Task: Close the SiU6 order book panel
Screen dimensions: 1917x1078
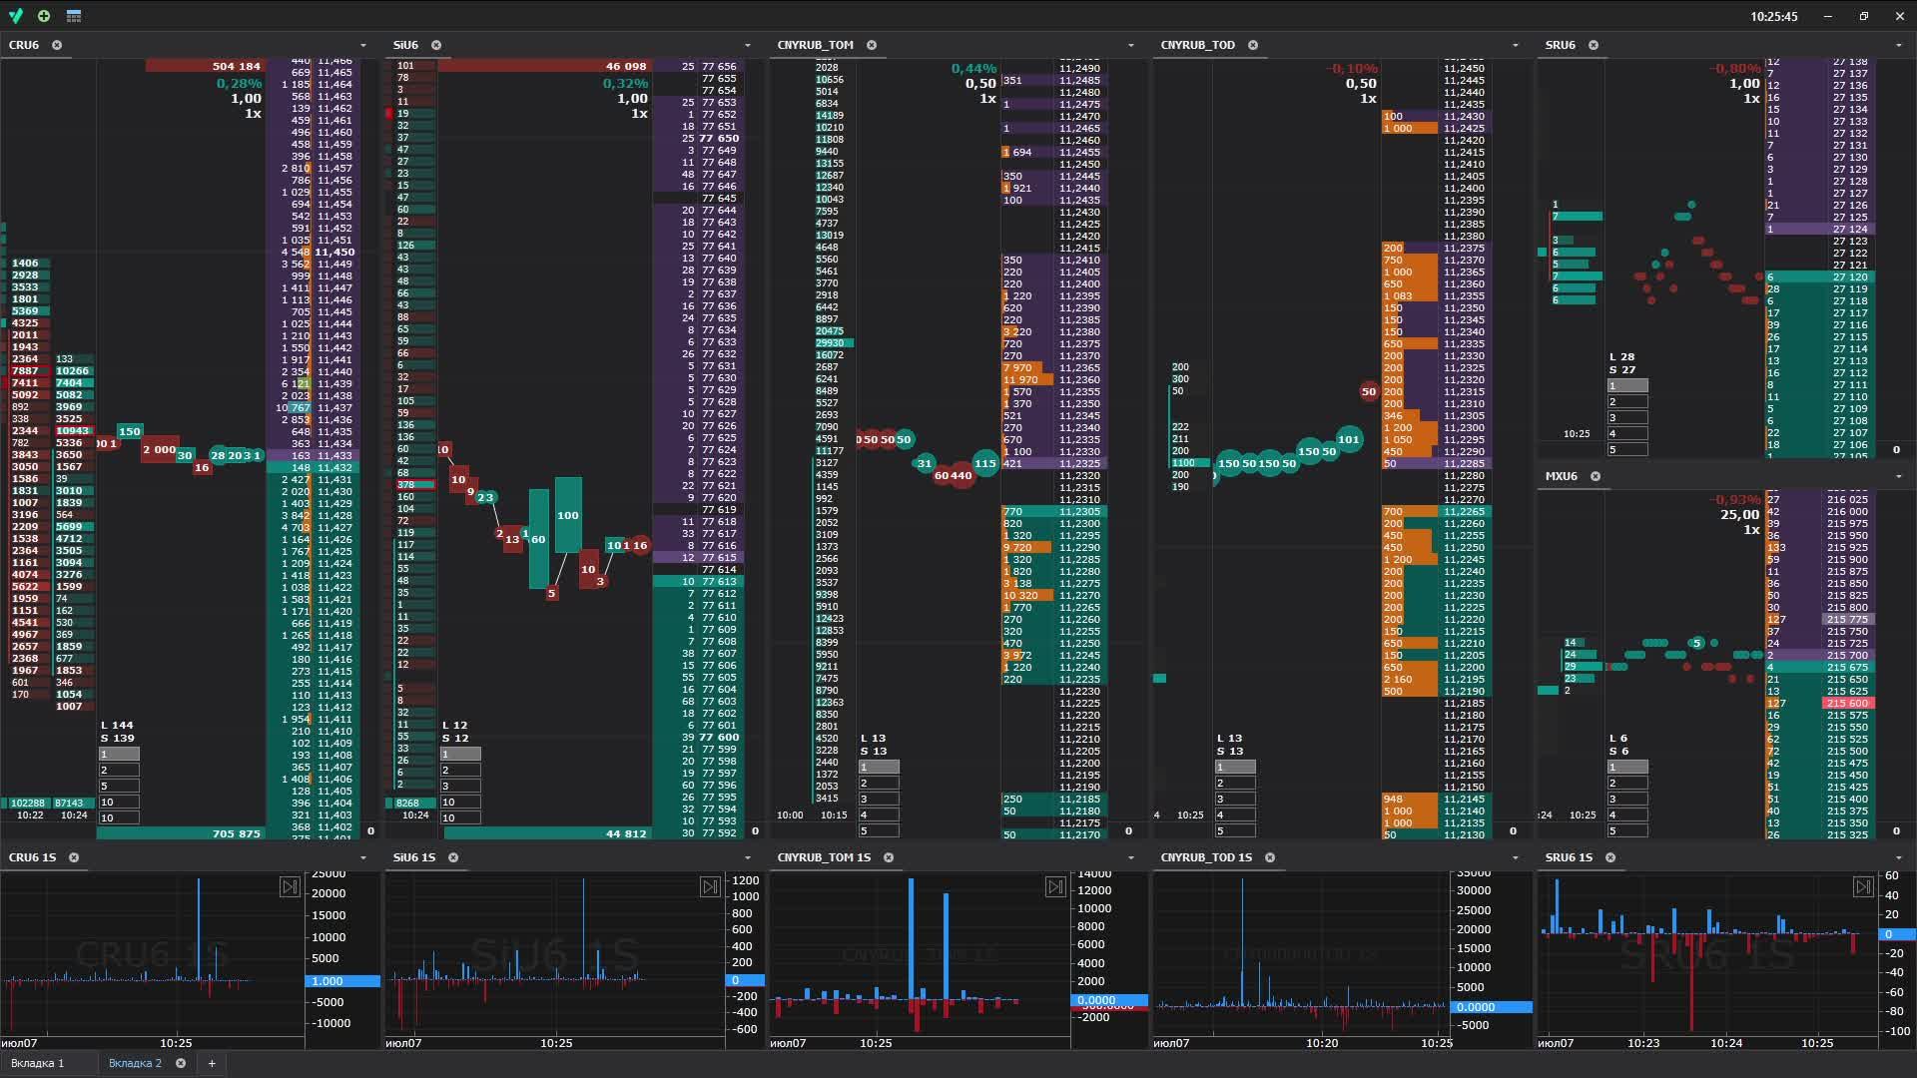Action: point(436,45)
